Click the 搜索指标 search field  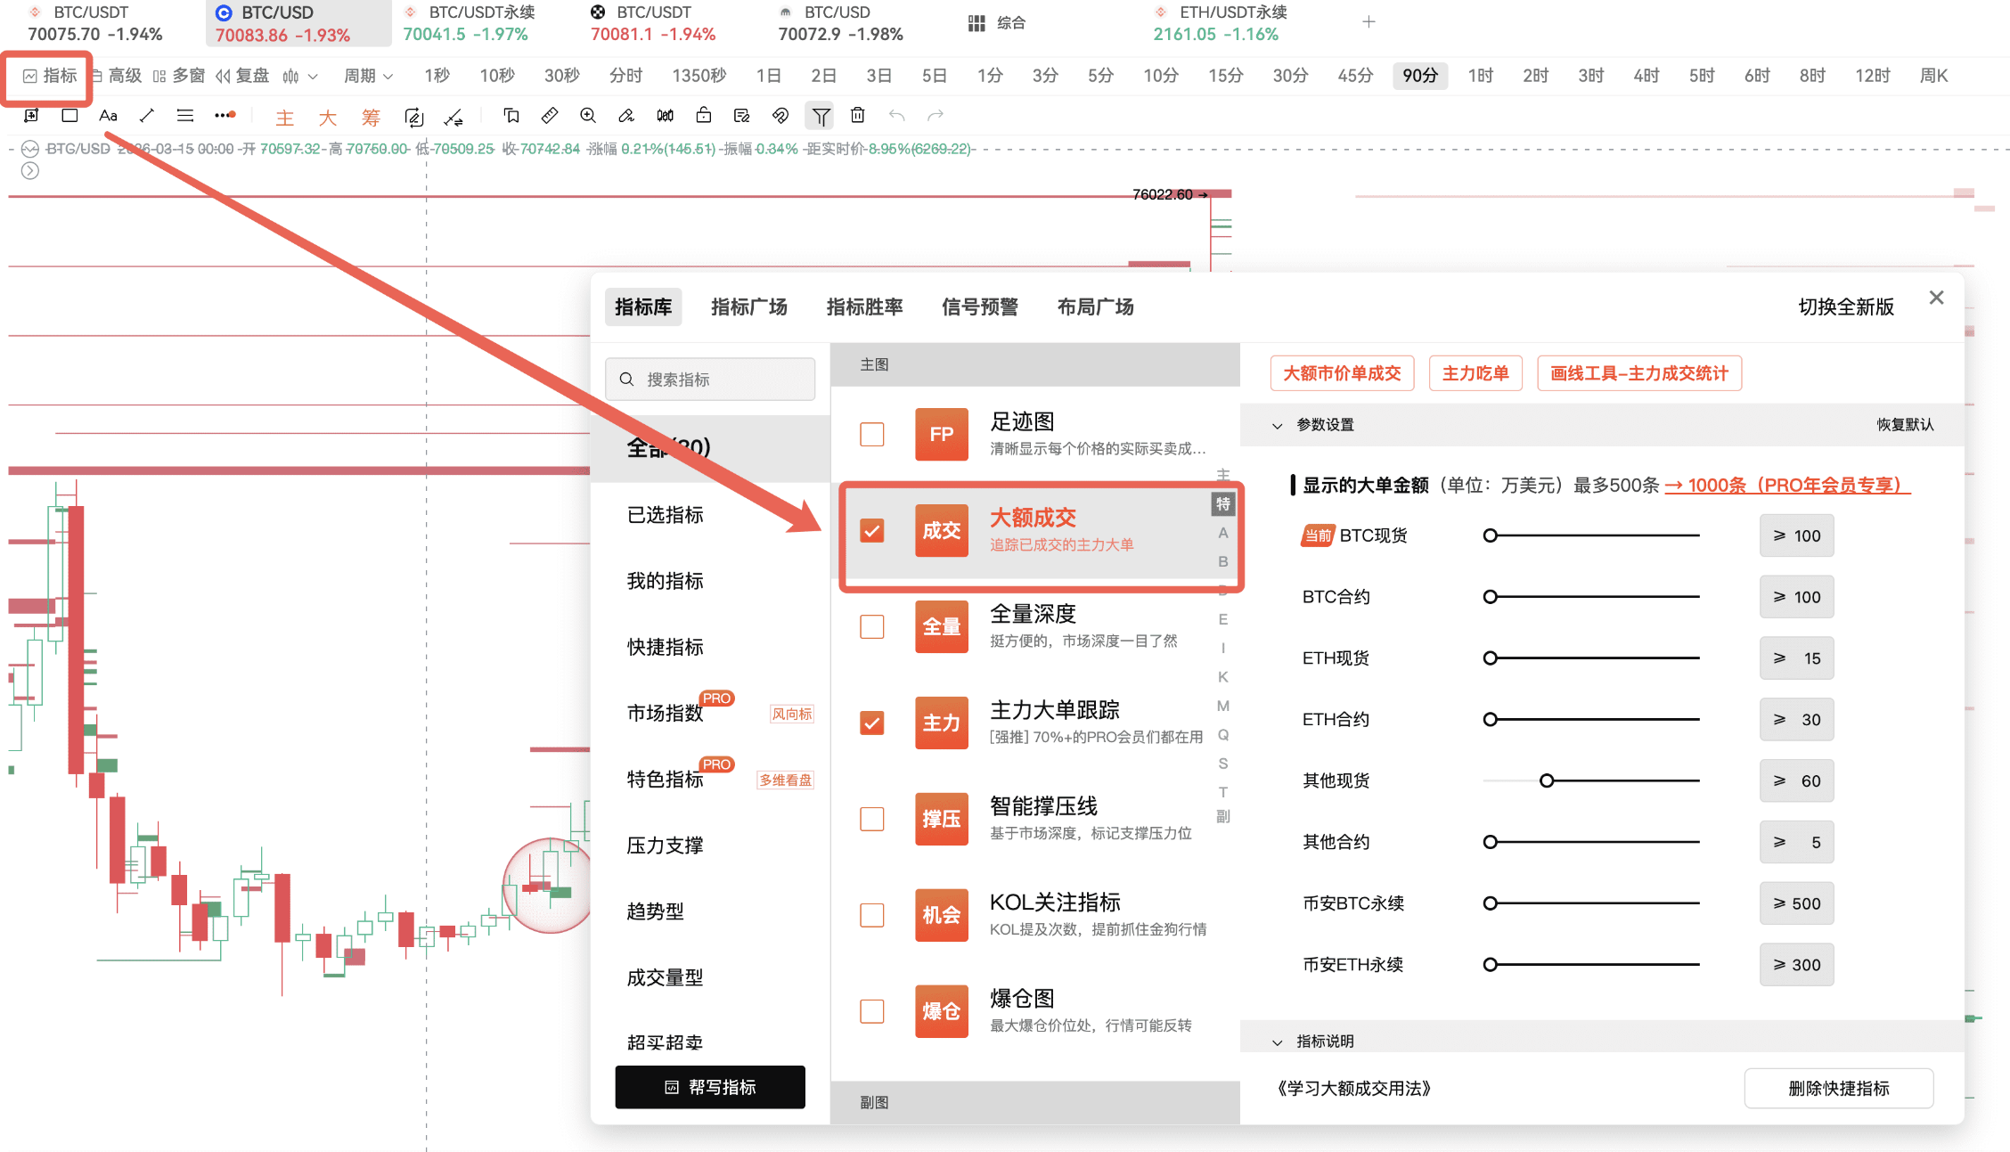point(710,380)
